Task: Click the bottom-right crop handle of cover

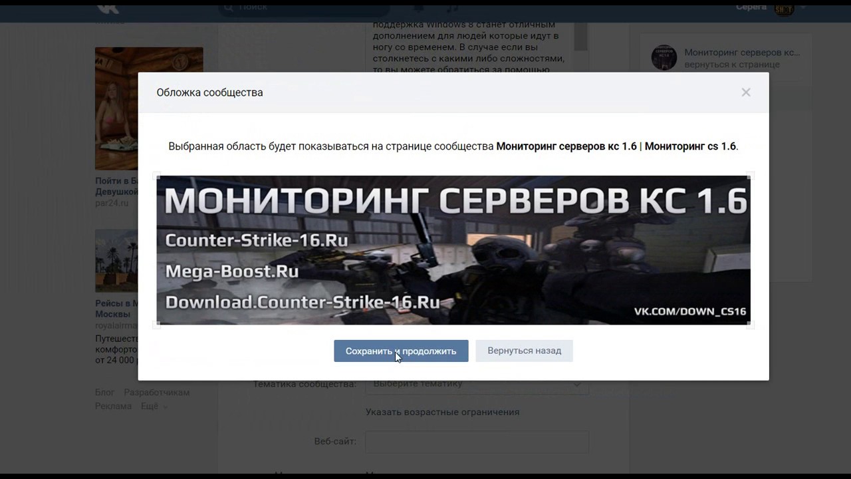Action: [750, 324]
